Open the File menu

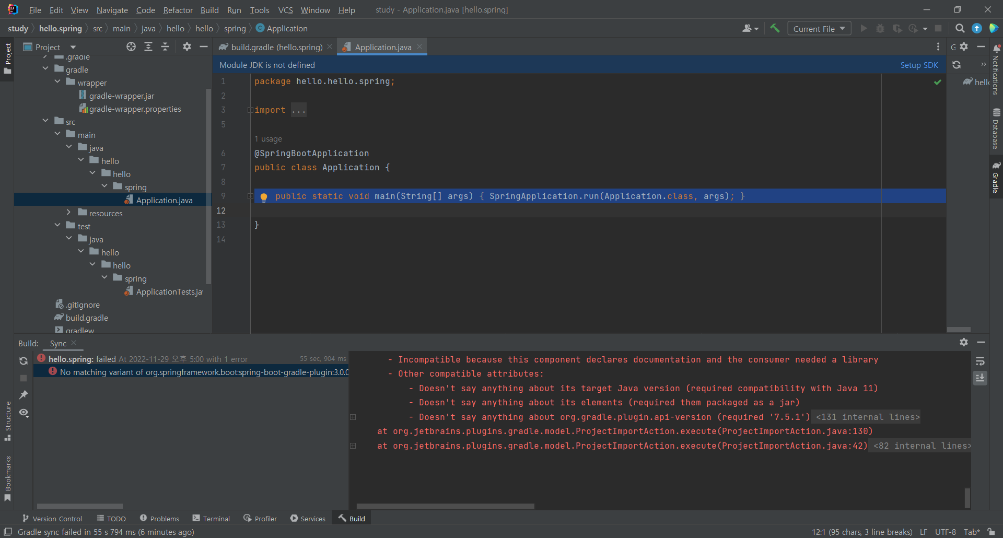pyautogui.click(x=35, y=10)
